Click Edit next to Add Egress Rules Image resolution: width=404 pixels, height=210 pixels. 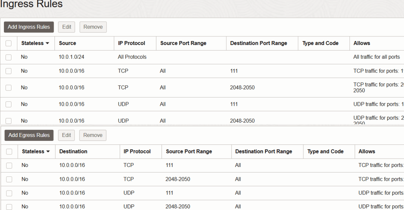pos(67,135)
